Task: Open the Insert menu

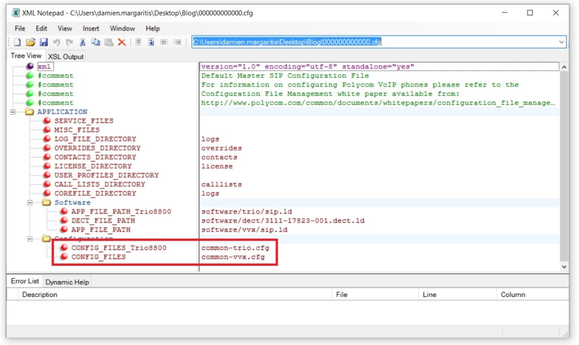Action: click(90, 28)
